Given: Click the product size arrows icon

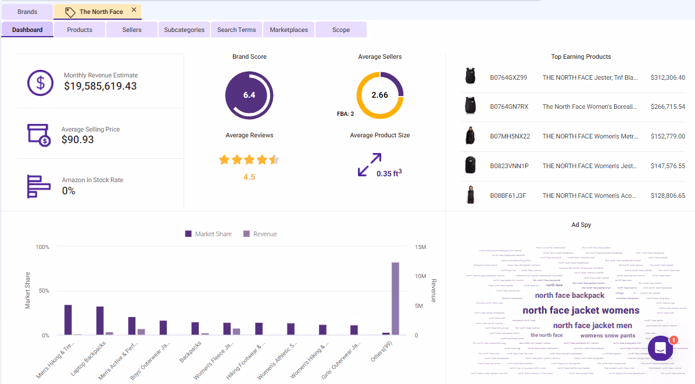Looking at the screenshot, I should point(370,165).
